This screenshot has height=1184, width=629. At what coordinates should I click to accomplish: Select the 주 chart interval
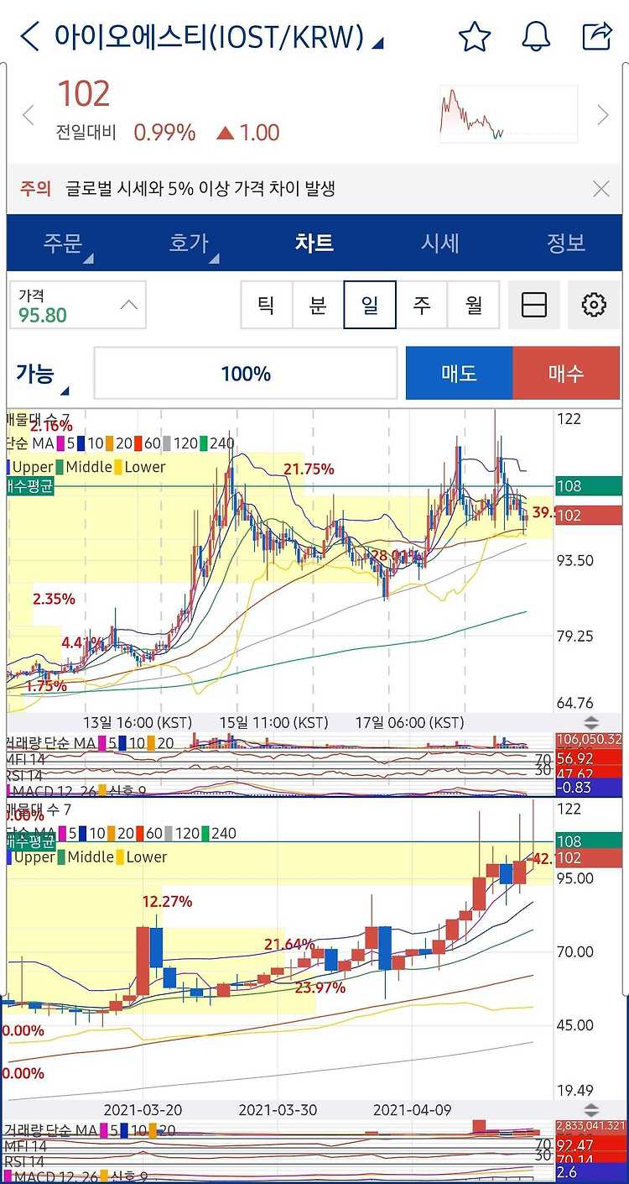click(422, 305)
